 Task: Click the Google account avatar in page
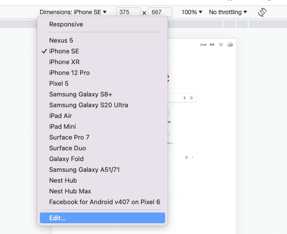point(230,45)
